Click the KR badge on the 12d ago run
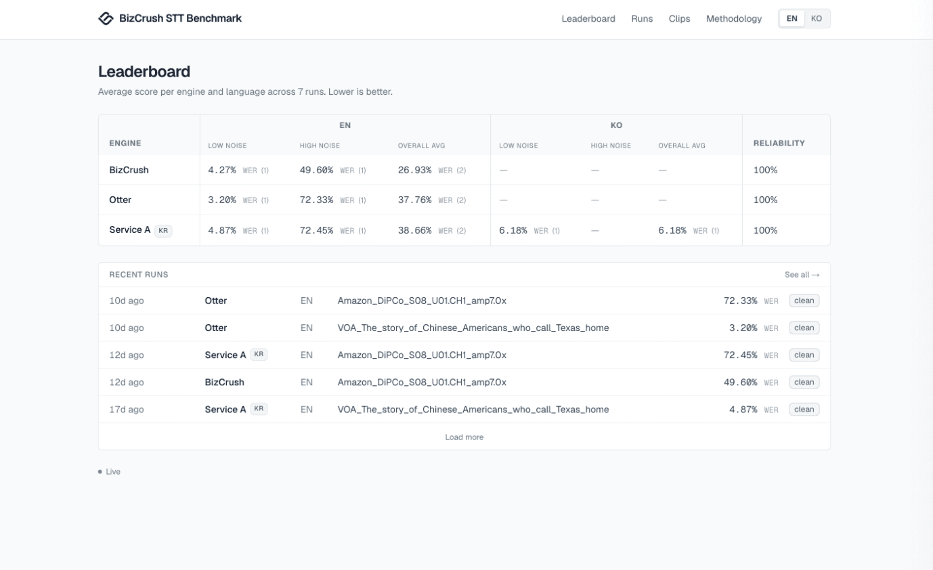 point(259,355)
